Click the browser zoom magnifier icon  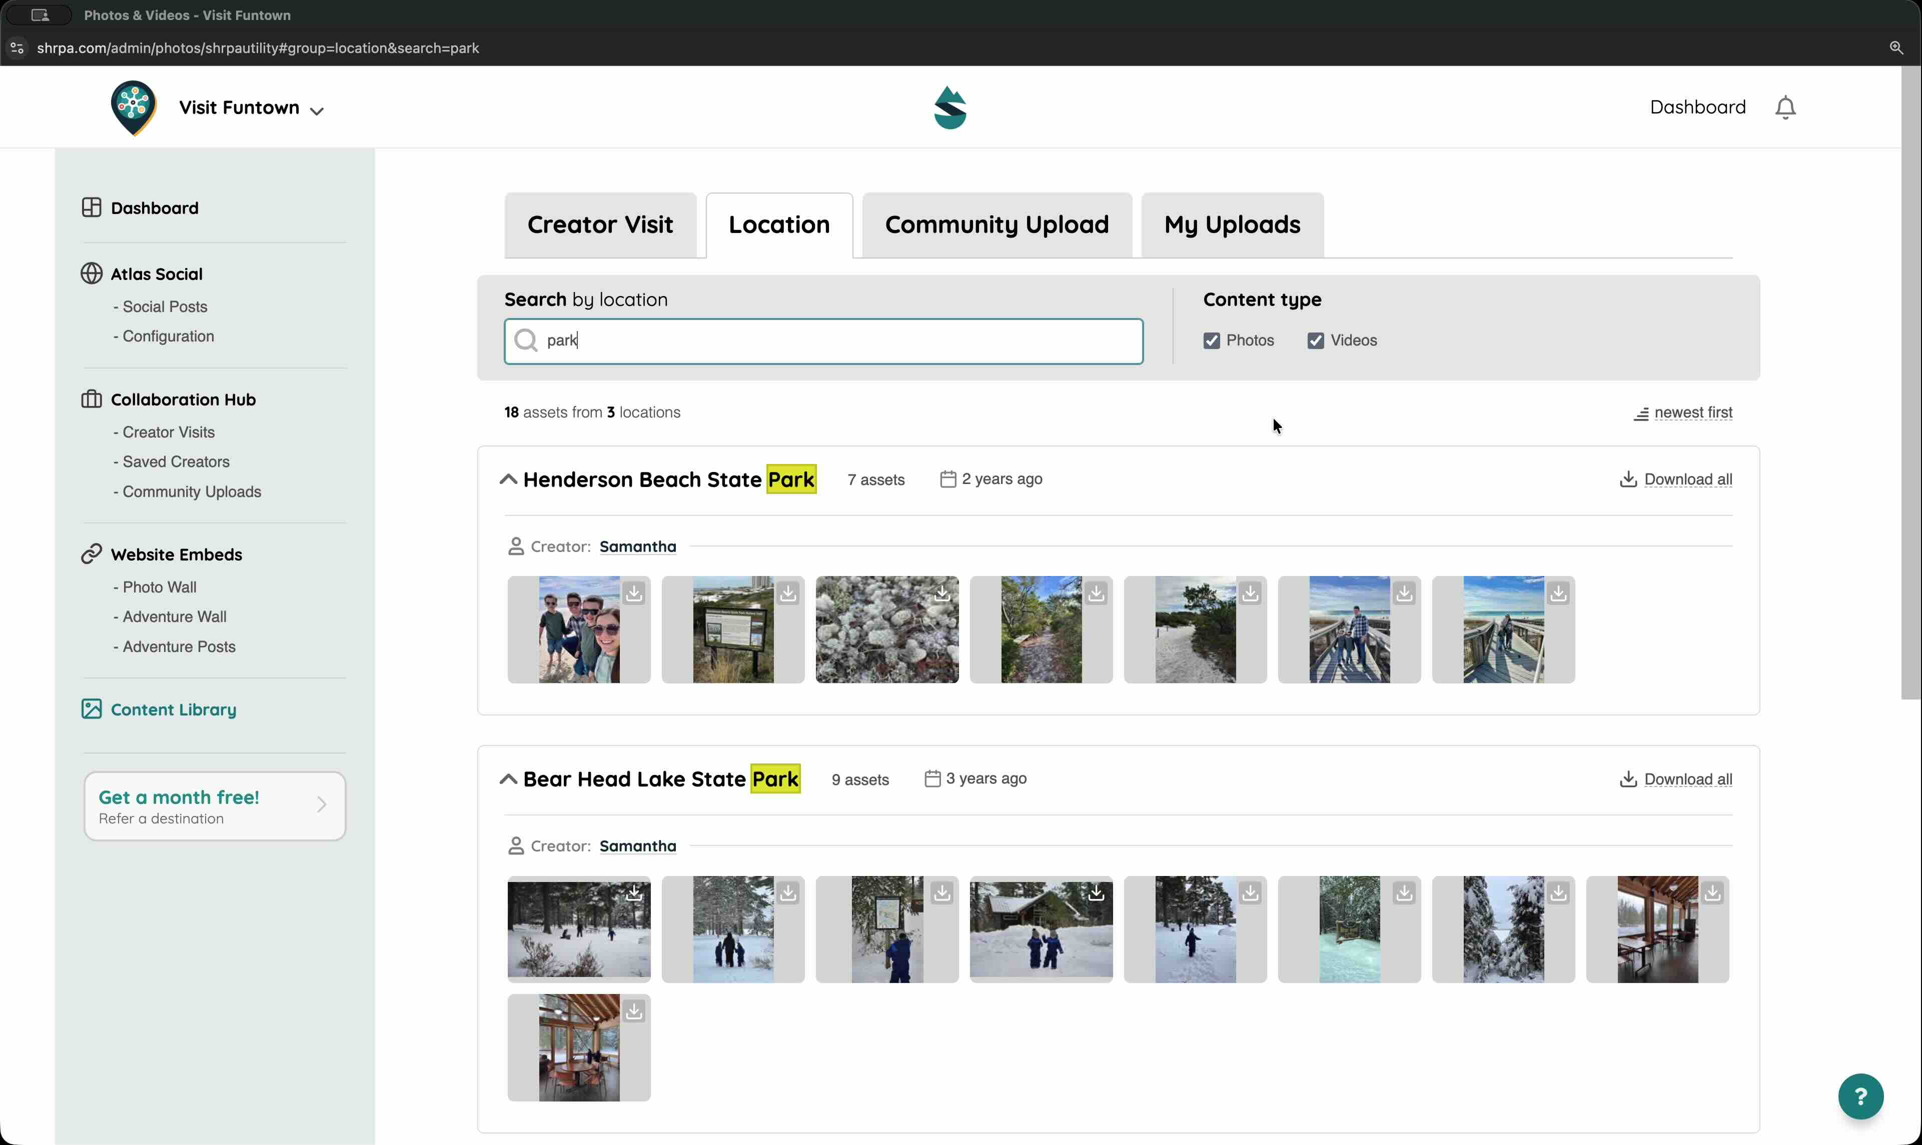1896,48
